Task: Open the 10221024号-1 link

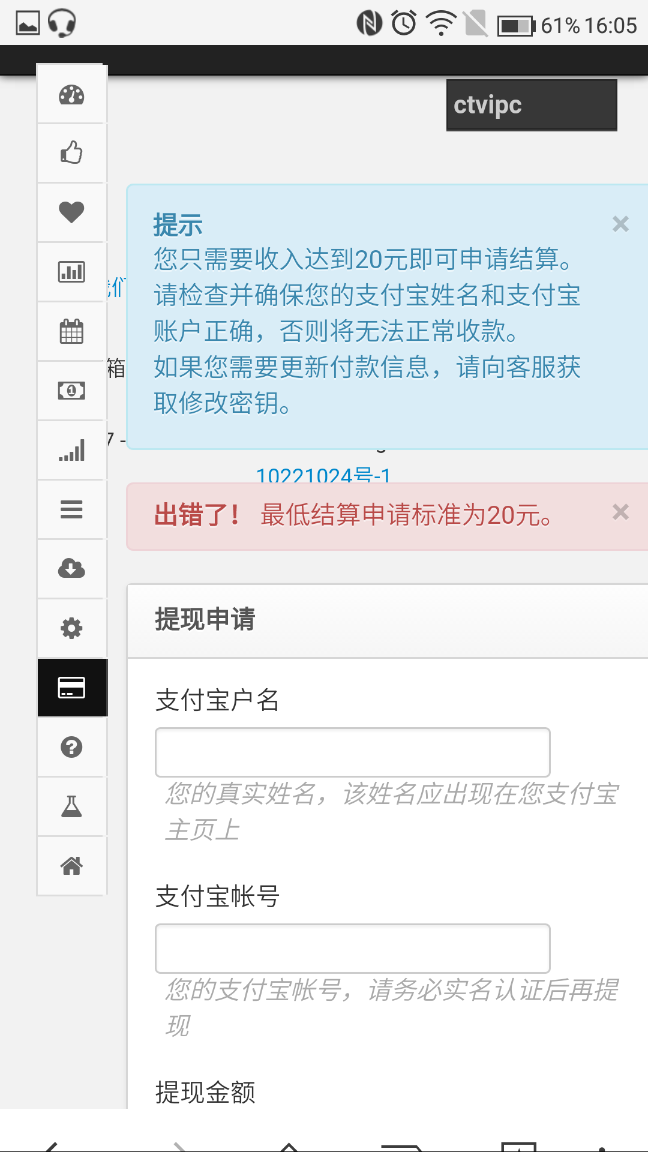Action: pos(323,475)
